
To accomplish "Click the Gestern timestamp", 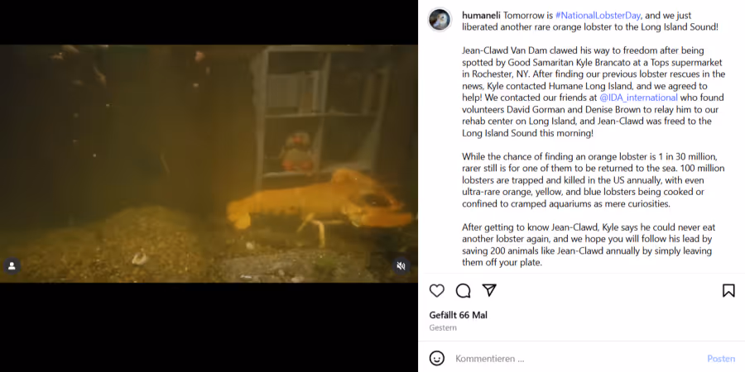I will pos(443,328).
